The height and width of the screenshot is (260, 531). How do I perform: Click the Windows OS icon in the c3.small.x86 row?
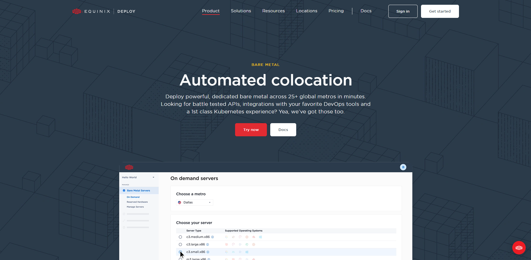pyautogui.click(x=247, y=252)
